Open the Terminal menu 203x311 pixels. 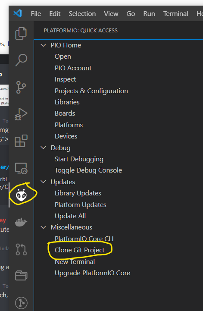pos(176,14)
